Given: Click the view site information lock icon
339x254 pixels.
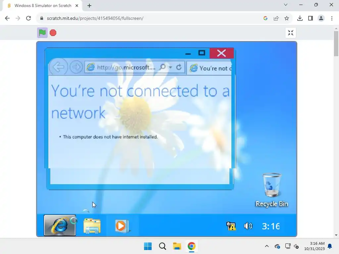Looking at the screenshot, I should 42,19.
